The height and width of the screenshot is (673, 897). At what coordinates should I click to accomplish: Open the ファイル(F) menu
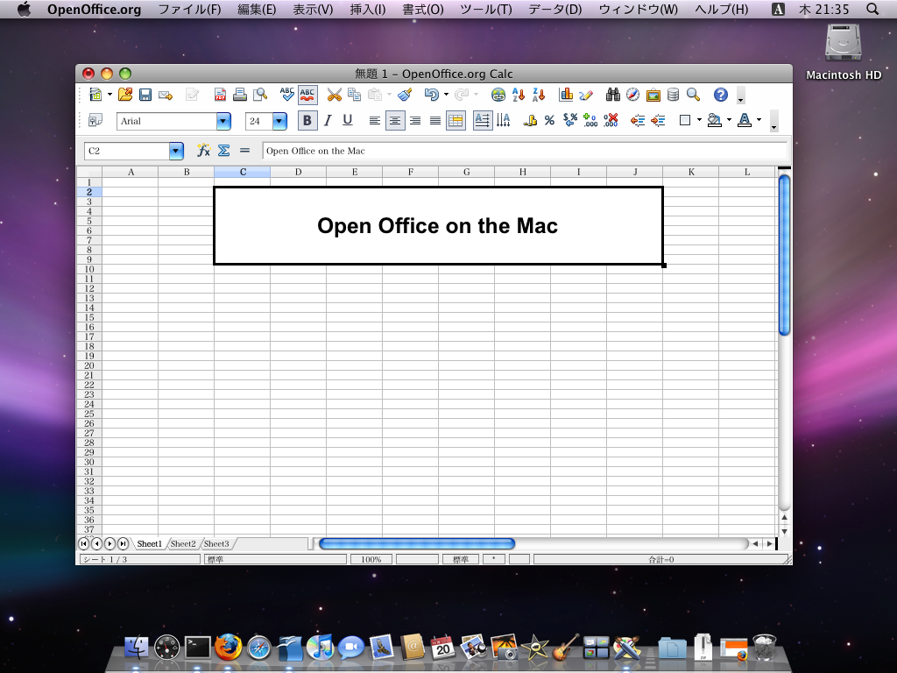pyautogui.click(x=189, y=9)
